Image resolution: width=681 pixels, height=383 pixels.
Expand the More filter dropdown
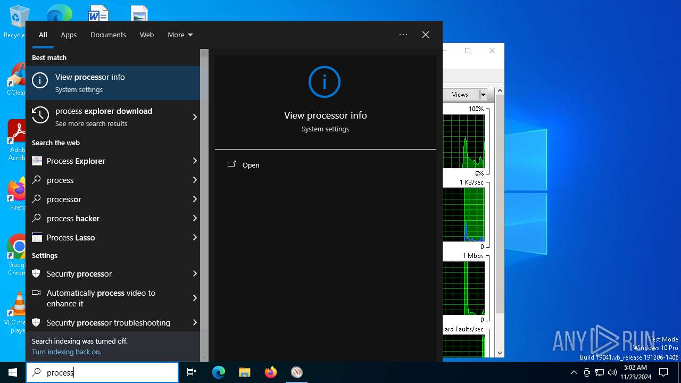pyautogui.click(x=180, y=35)
